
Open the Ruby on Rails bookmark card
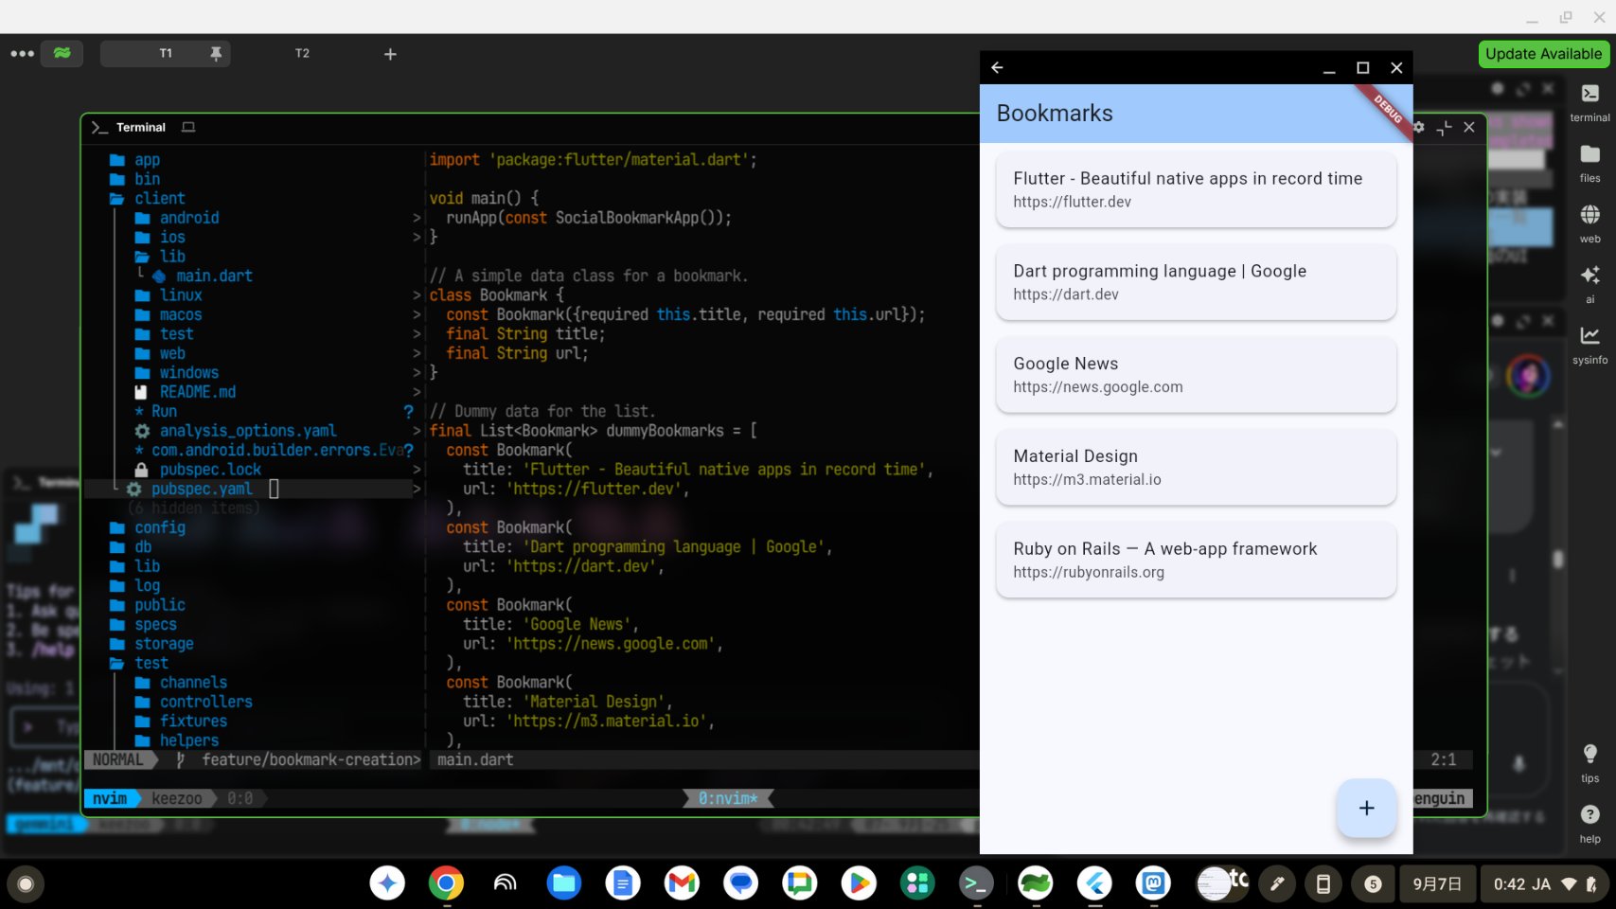[1196, 560]
